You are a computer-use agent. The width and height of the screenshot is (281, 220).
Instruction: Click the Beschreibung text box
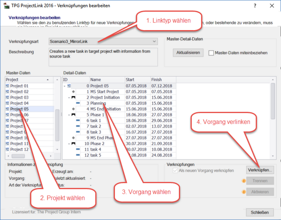pyautogui.click(x=103, y=57)
